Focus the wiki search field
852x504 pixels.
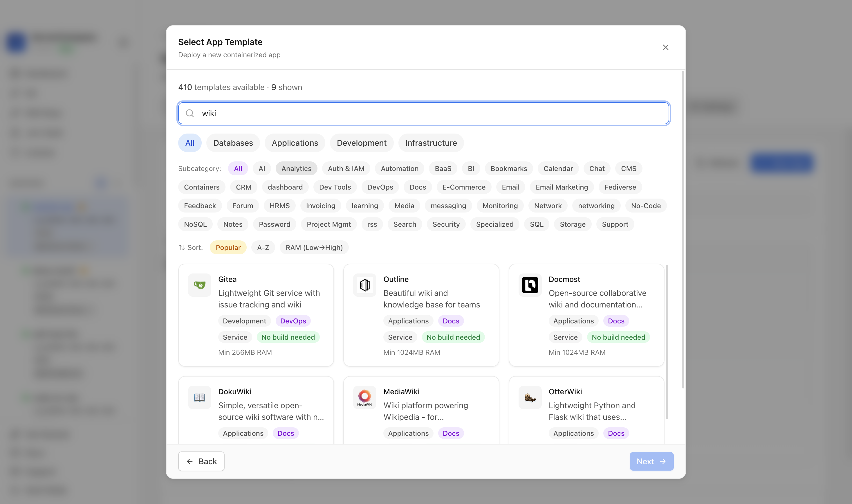point(424,114)
